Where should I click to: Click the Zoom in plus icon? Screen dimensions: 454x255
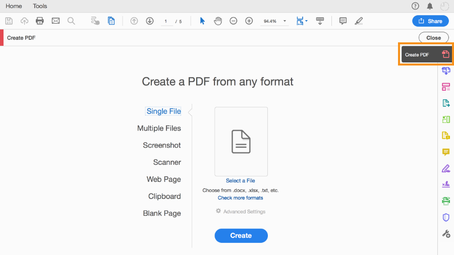tap(249, 21)
